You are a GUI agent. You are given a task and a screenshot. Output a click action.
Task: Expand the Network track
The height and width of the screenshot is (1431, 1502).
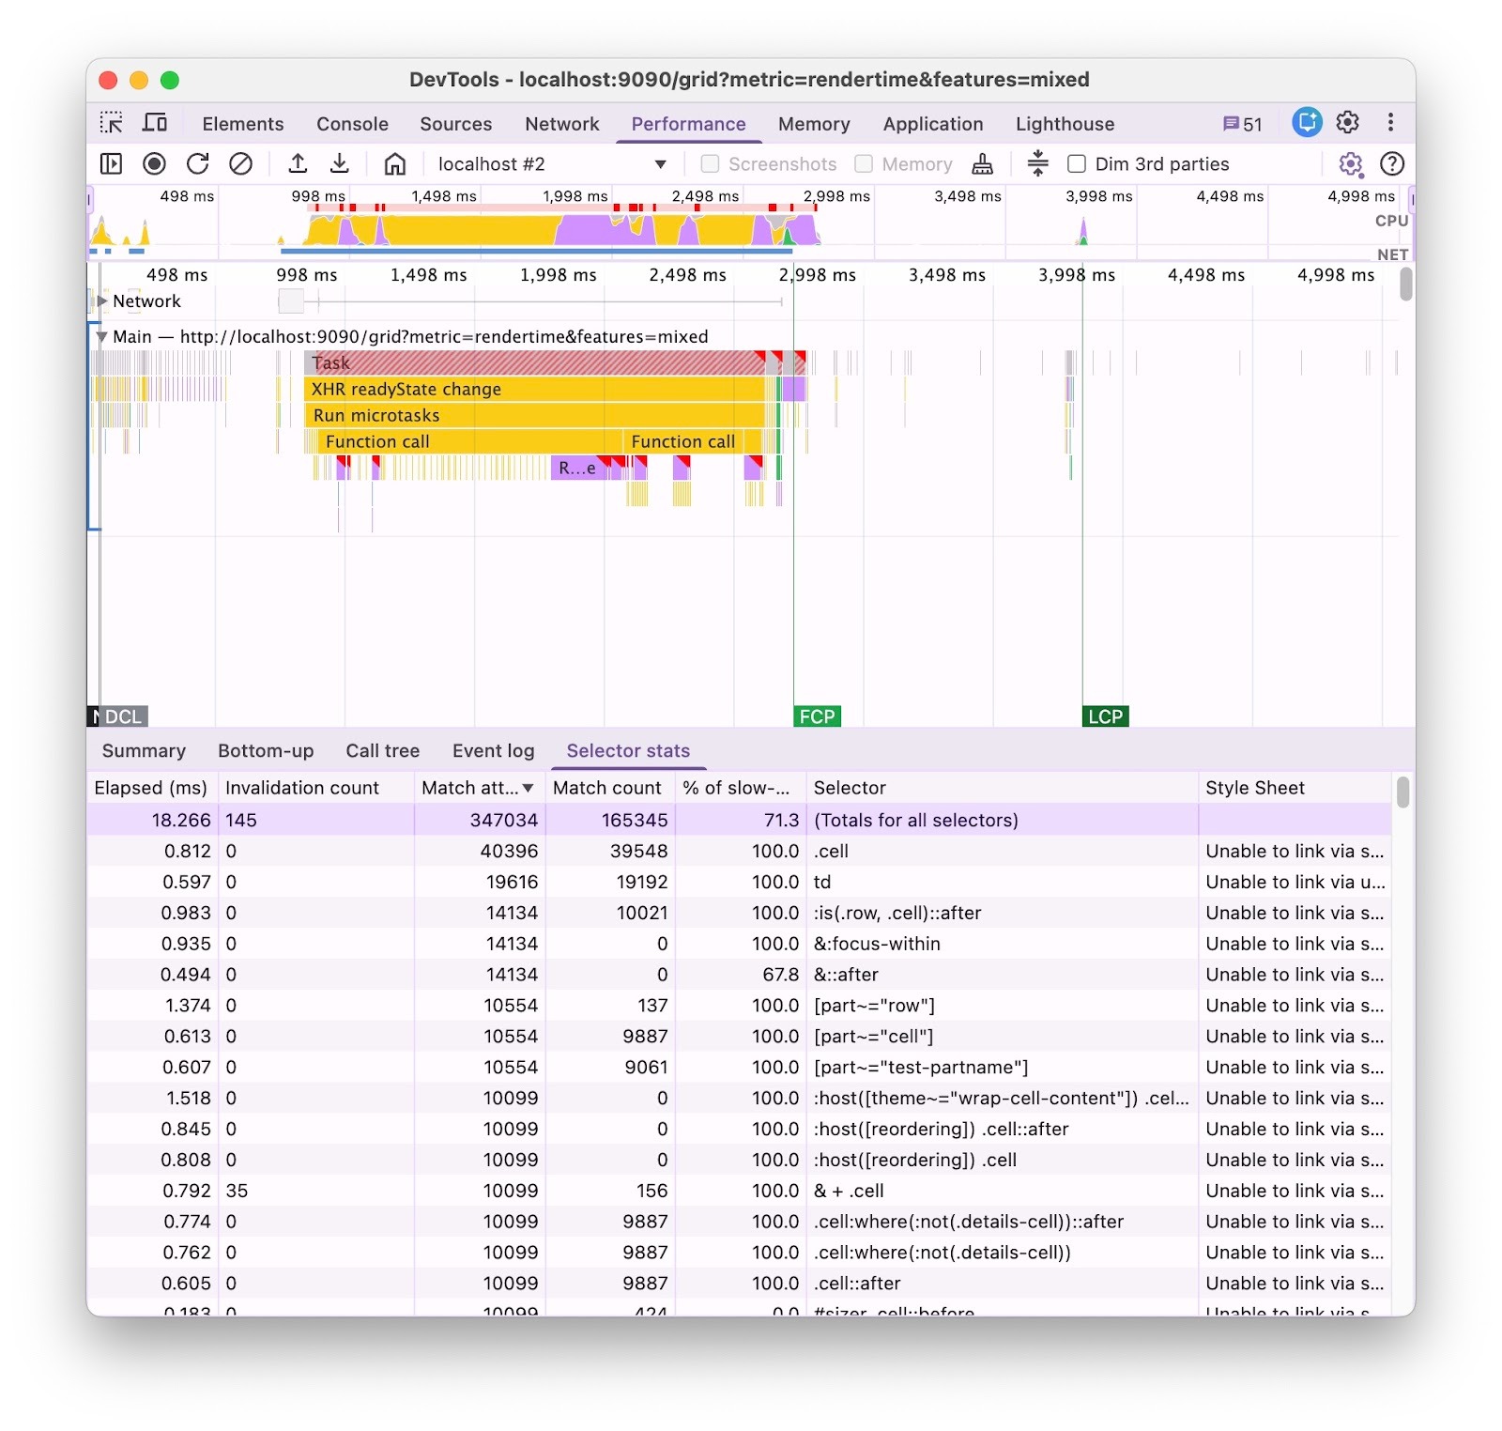[x=102, y=301]
